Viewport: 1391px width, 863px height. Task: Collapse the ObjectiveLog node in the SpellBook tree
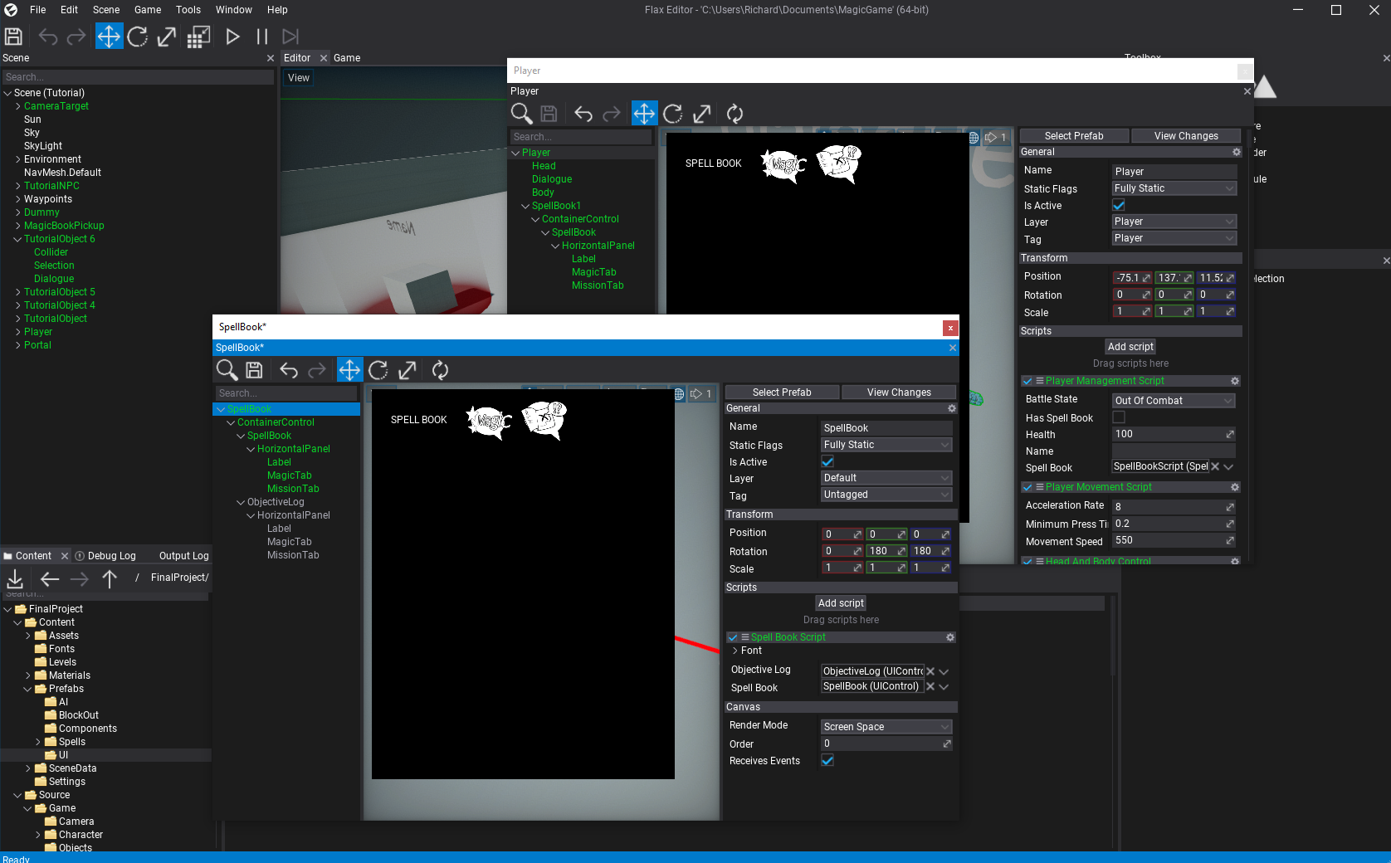240,501
